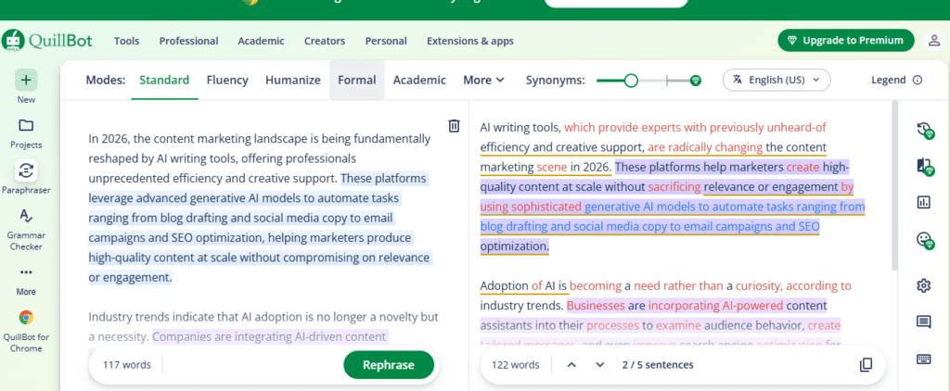Open user account profile icon
The image size is (950, 391).
coord(933,41)
